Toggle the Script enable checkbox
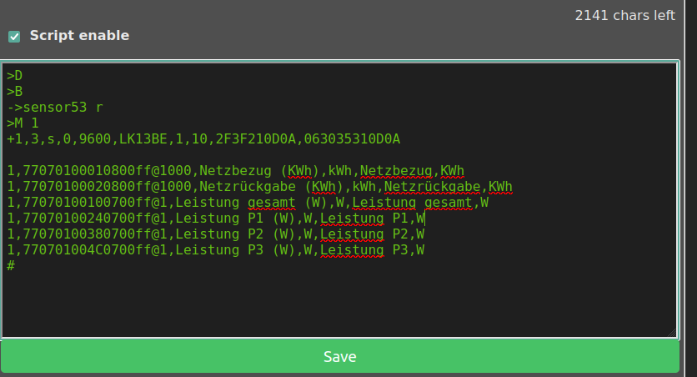The image size is (697, 377). point(14,36)
